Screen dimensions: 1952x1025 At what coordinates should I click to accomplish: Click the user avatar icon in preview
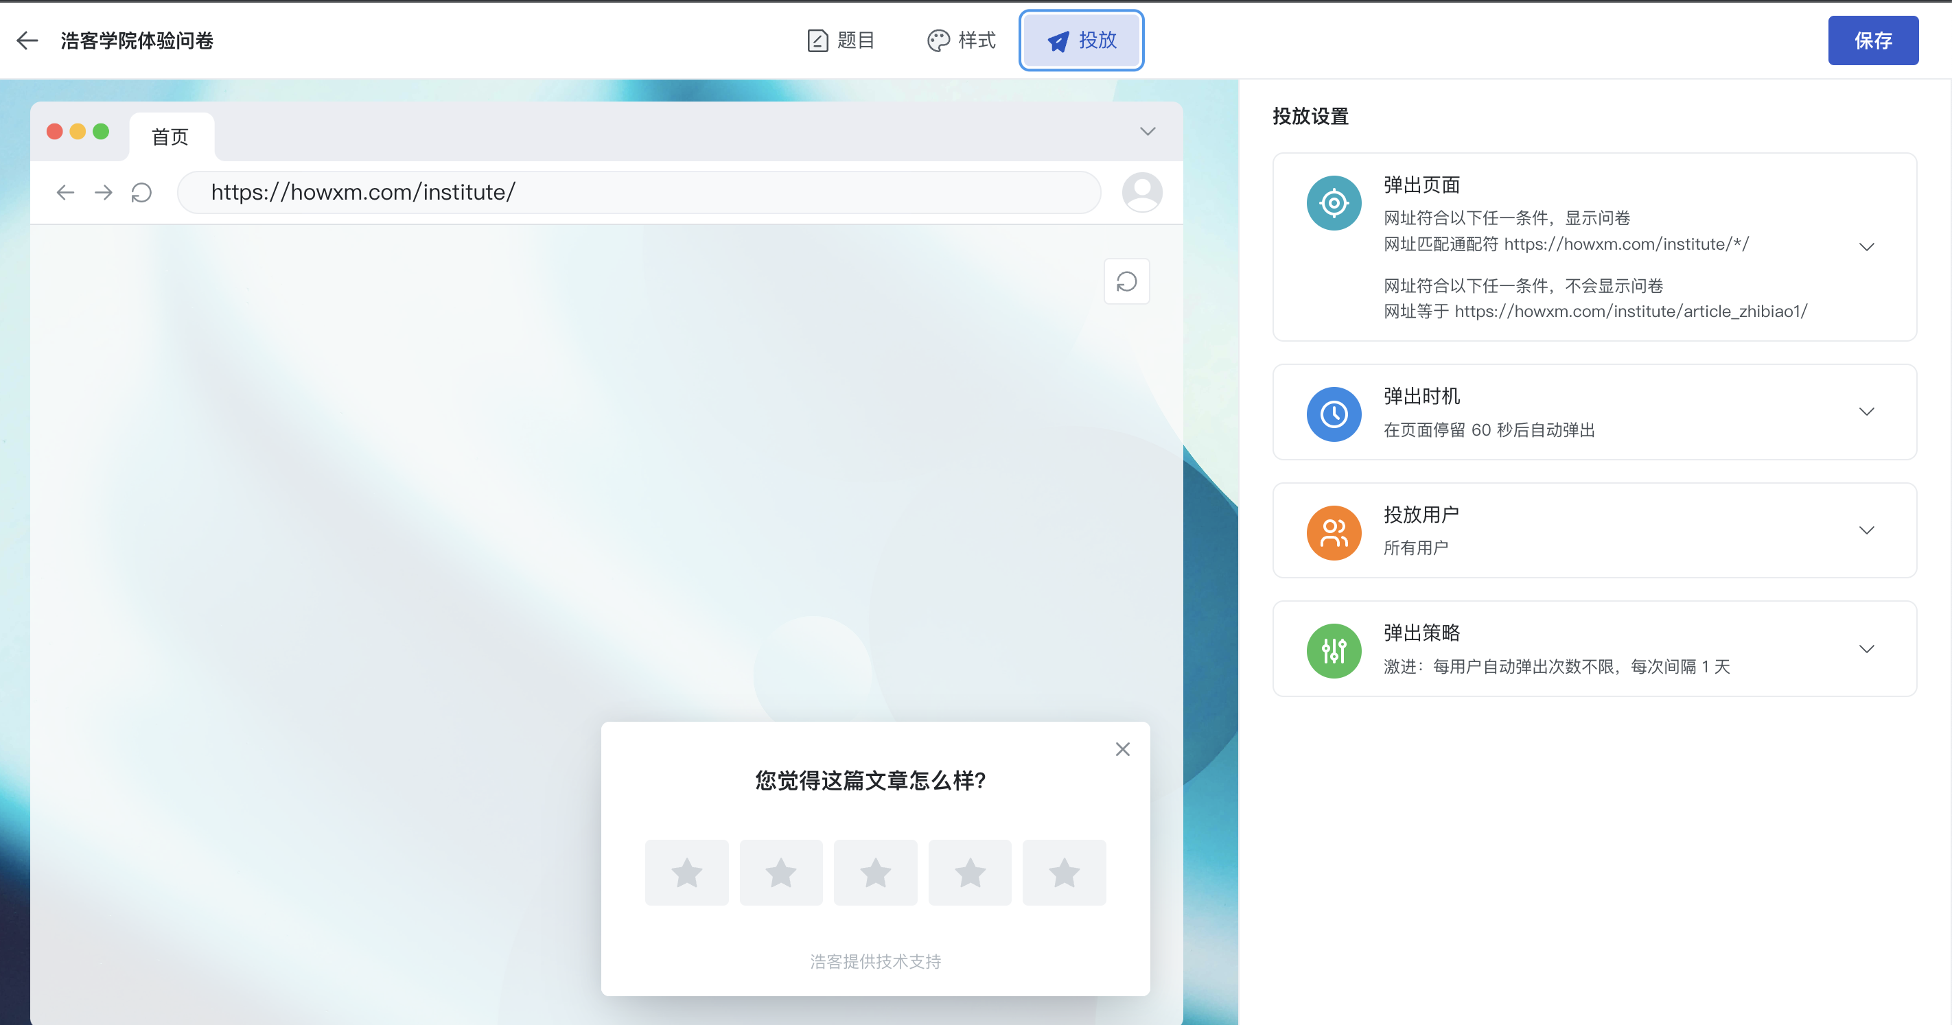(1142, 192)
